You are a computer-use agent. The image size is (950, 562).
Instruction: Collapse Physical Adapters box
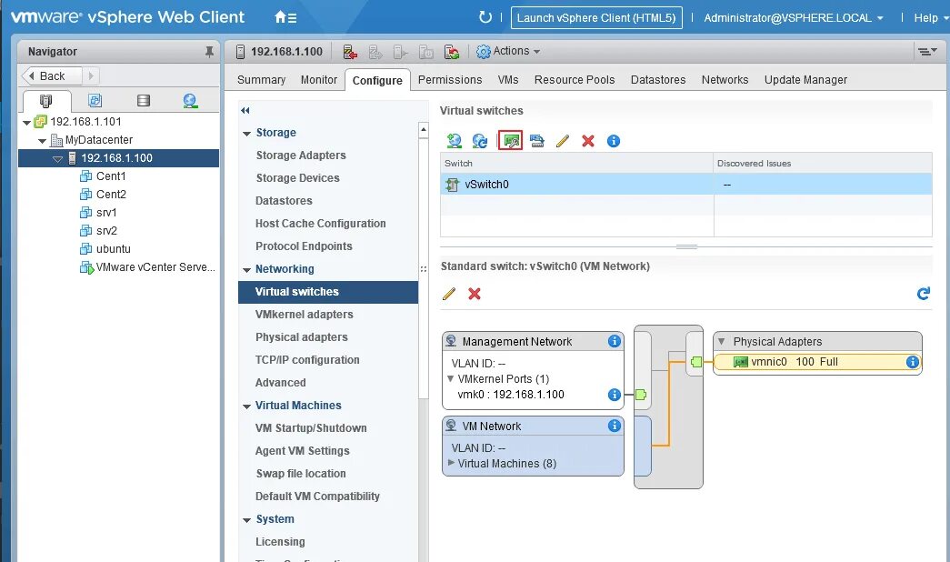click(x=721, y=341)
